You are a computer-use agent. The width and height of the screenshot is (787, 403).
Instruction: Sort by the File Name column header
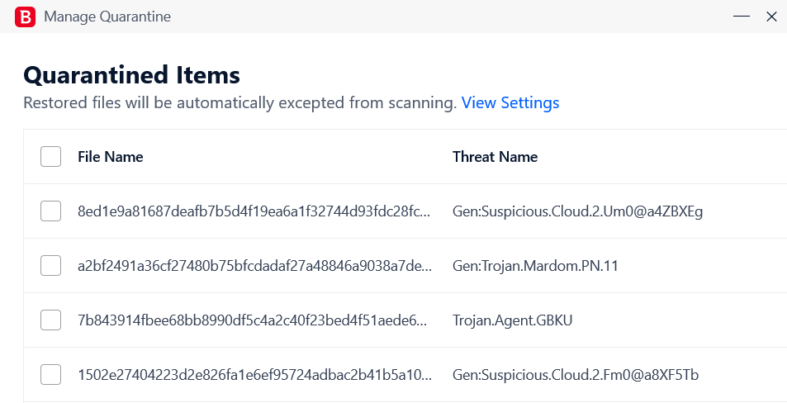pos(111,157)
